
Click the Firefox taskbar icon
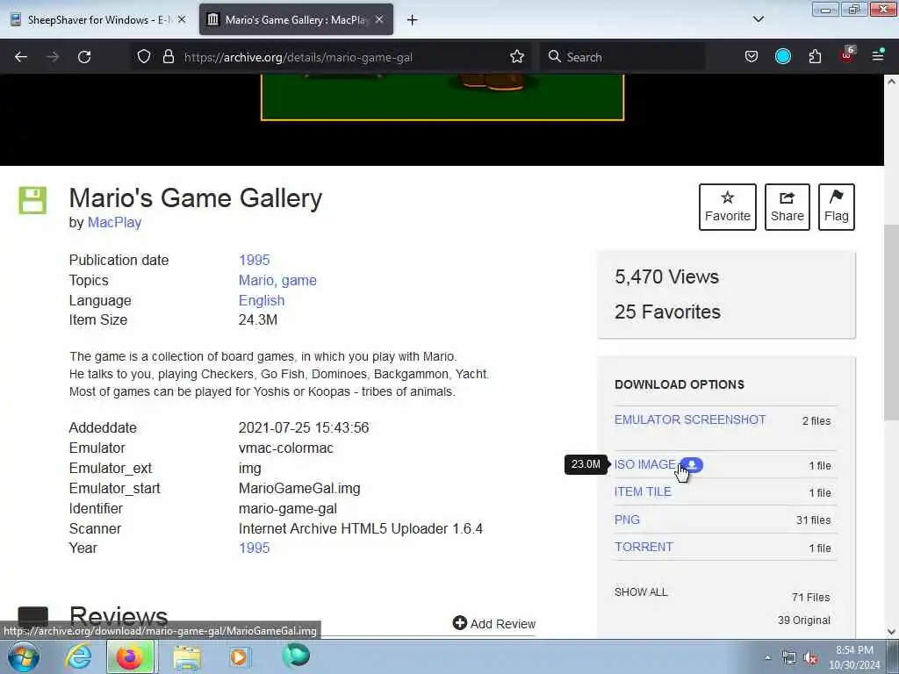pyautogui.click(x=130, y=656)
